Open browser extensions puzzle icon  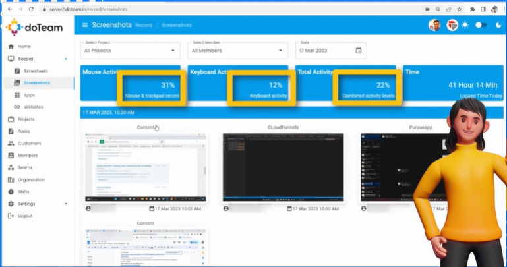click(473, 9)
